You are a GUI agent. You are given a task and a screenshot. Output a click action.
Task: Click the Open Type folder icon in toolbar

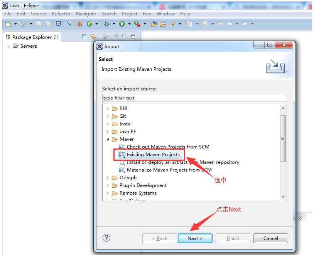154,24
